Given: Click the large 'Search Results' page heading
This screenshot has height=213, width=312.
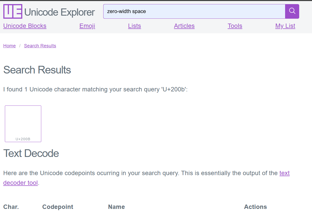Looking at the screenshot, I should [x=37, y=70].
